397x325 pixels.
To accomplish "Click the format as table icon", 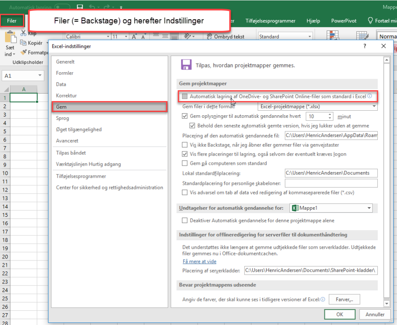I will pos(362,36).
